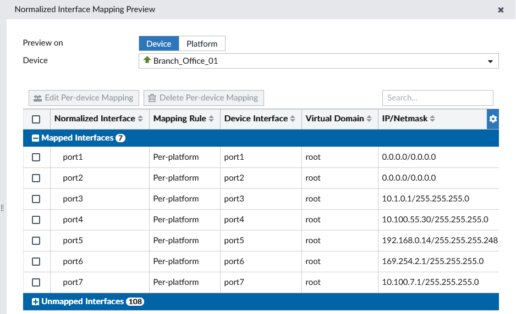
Task: Focus the Search input field
Action: point(437,98)
